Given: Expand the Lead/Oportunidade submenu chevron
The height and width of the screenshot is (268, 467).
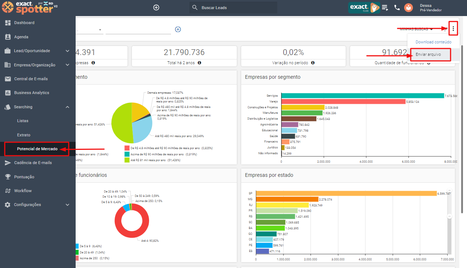Looking at the screenshot, I should (68, 51).
